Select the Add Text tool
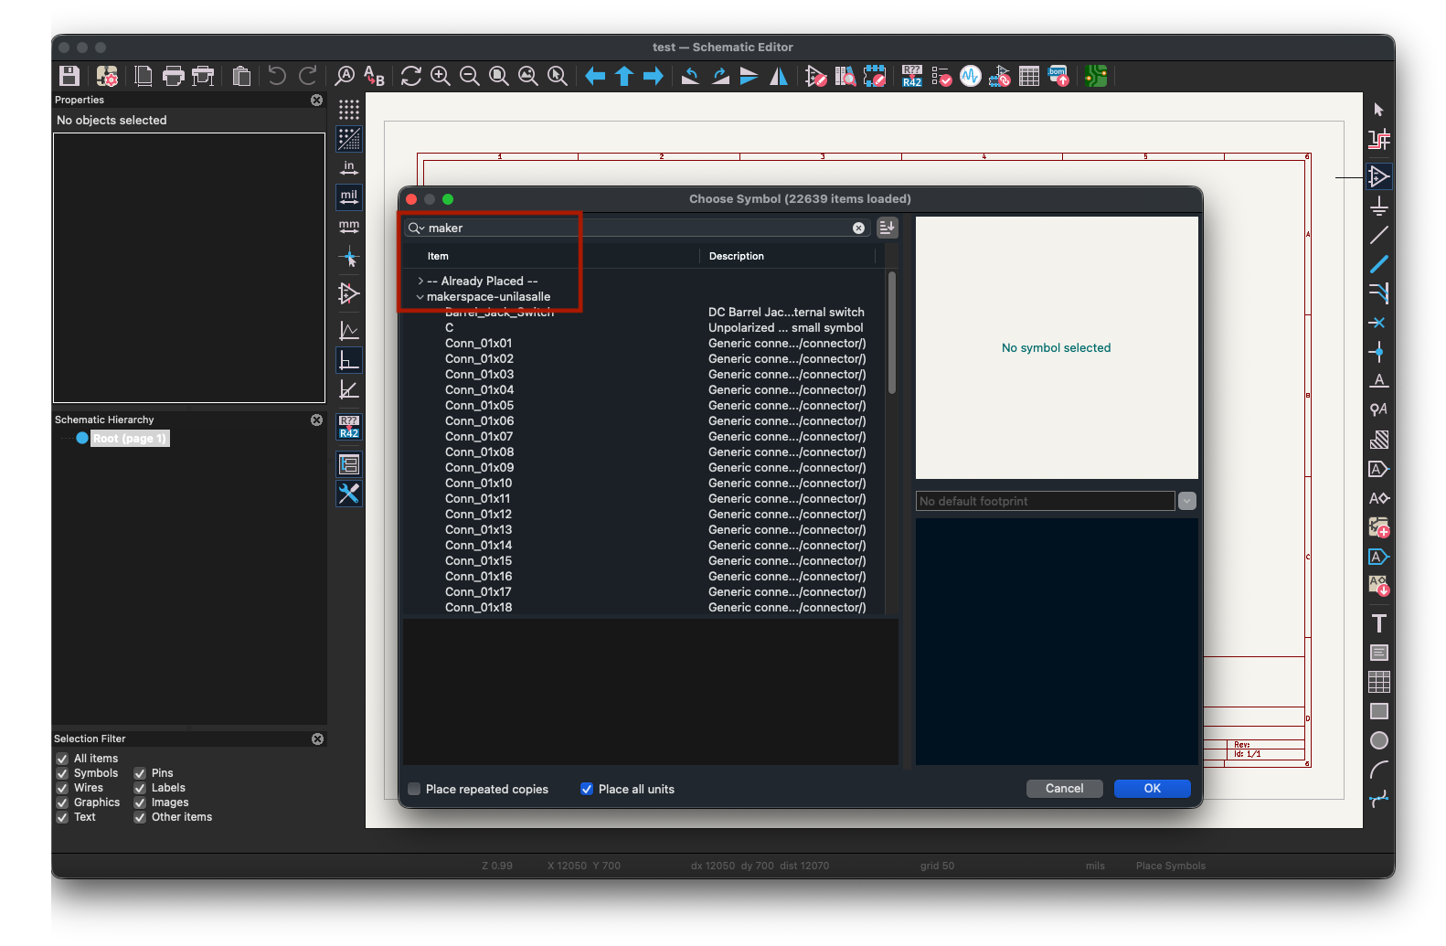The width and height of the screenshot is (1446, 946). (x=1378, y=623)
